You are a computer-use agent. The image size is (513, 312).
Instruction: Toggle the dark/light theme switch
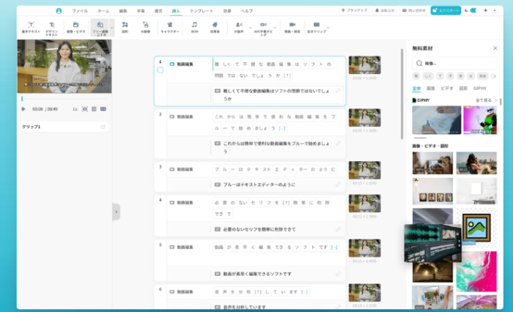475,10
